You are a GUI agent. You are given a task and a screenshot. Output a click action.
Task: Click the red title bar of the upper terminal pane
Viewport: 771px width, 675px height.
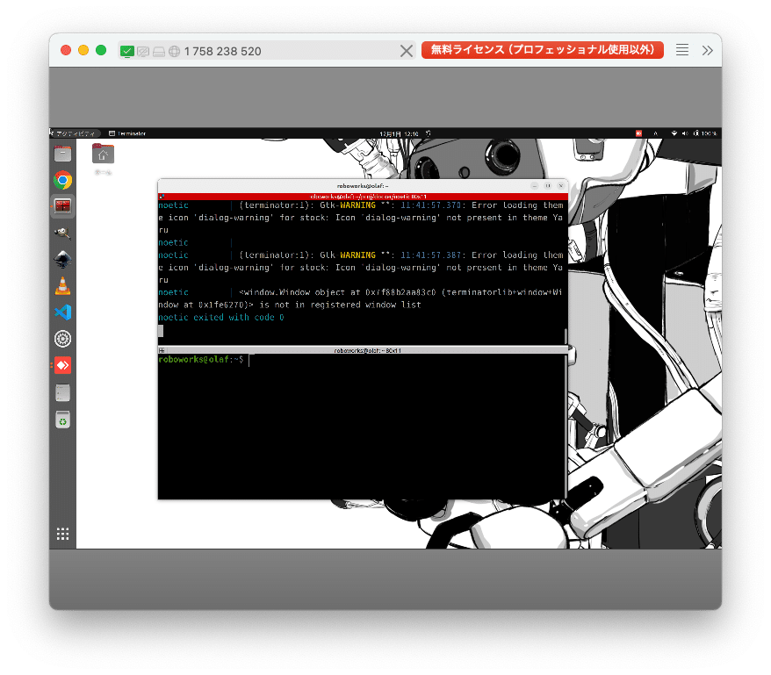(363, 196)
